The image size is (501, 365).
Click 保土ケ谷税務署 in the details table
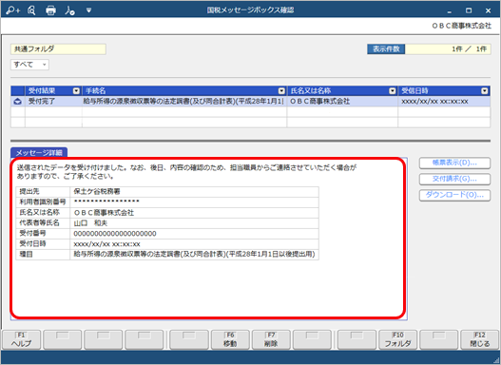pos(97,192)
